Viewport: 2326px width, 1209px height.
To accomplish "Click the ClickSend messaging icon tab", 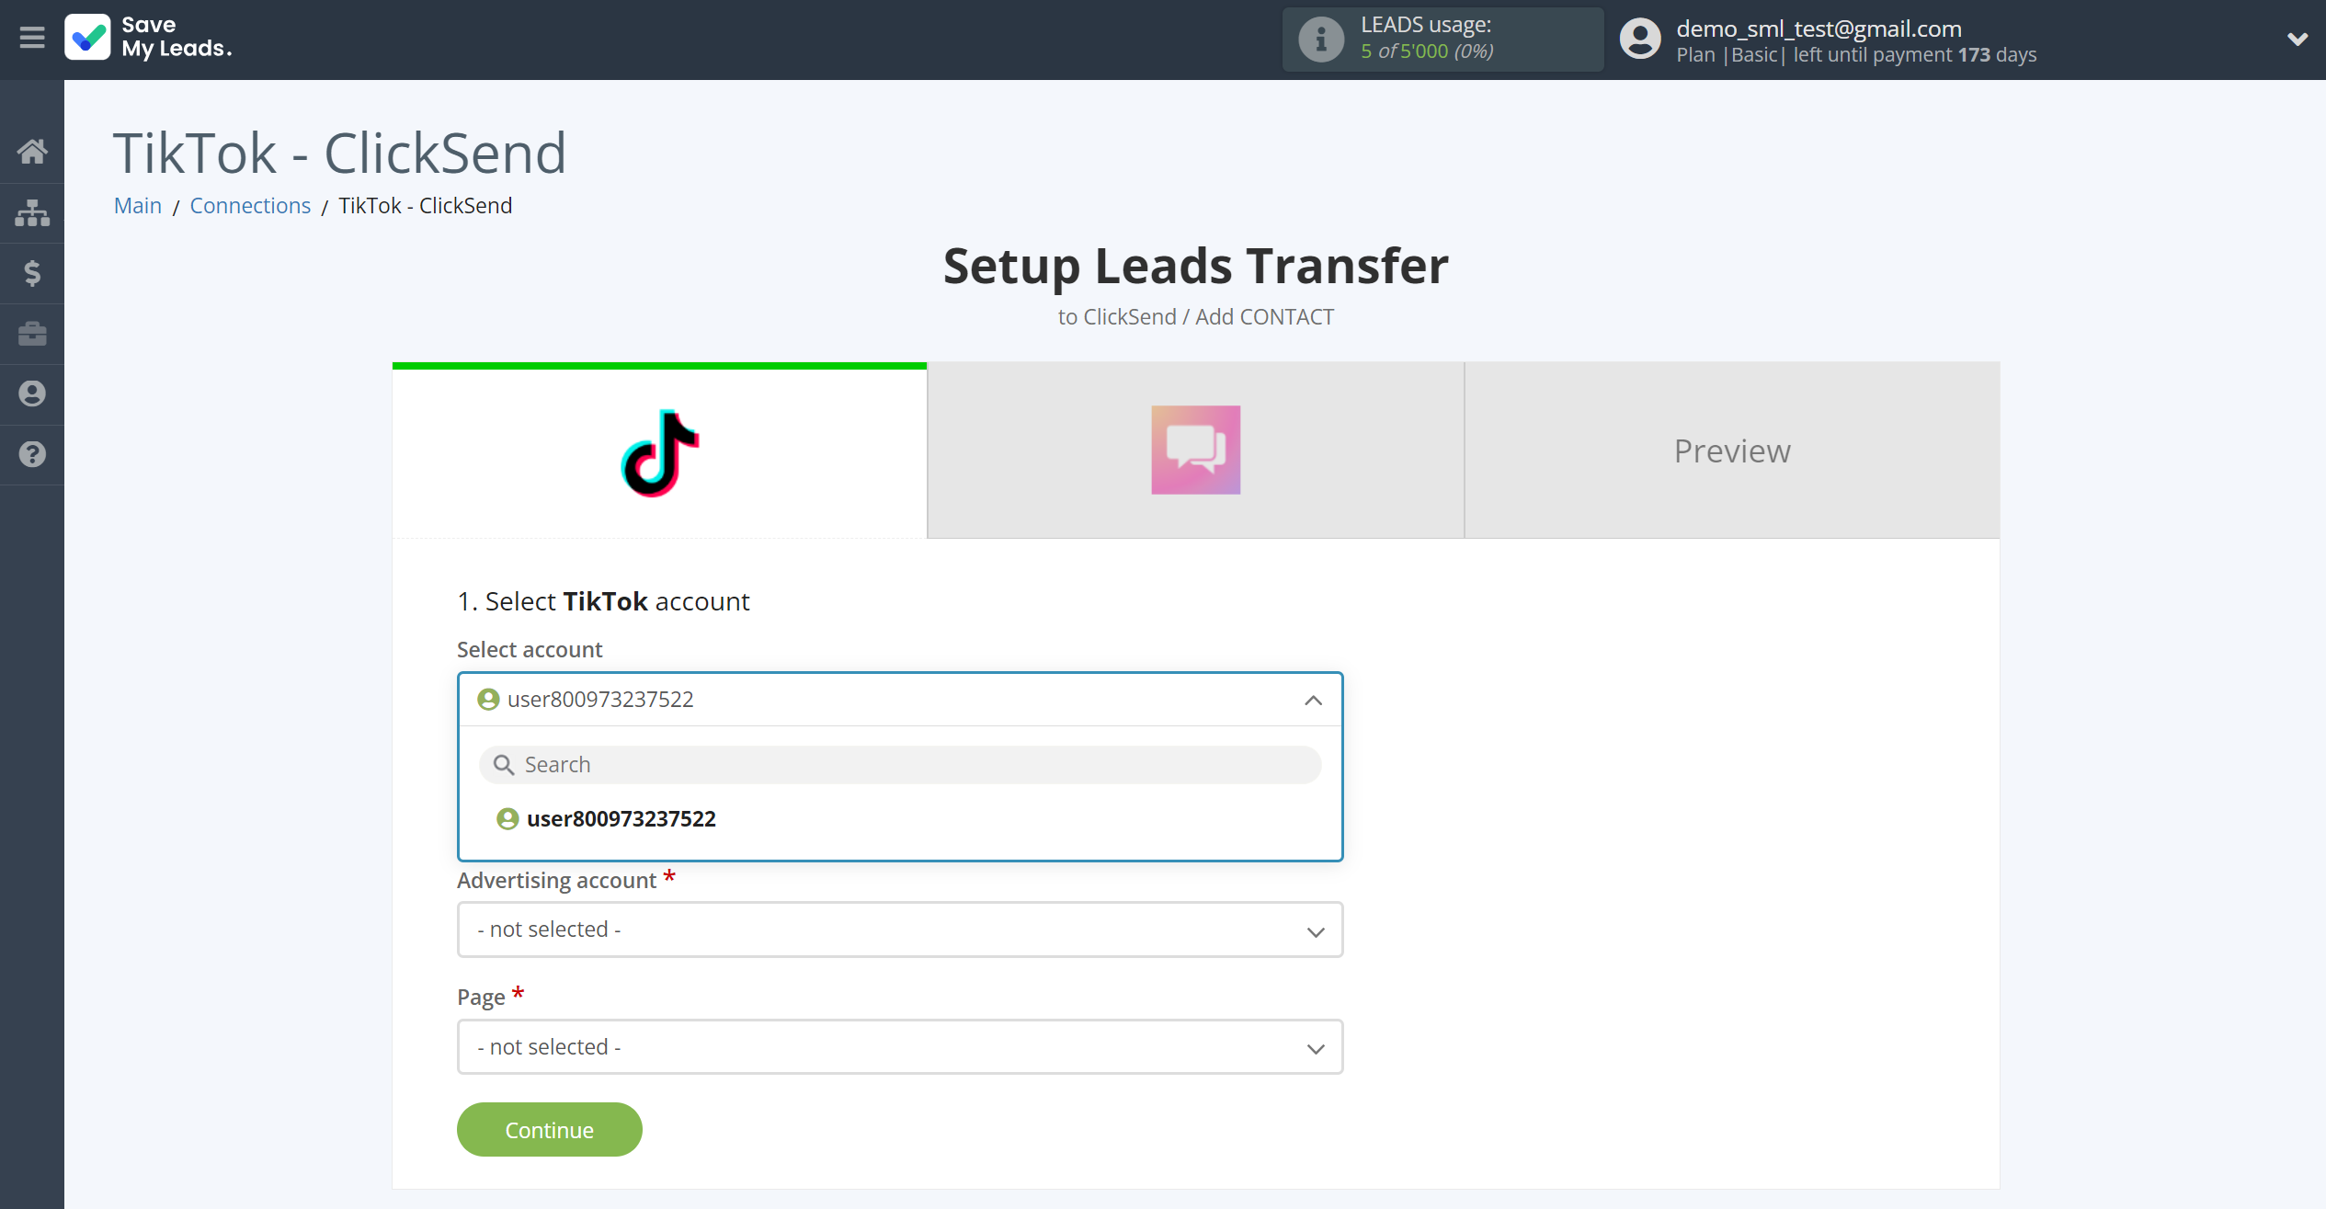I will [x=1197, y=451].
